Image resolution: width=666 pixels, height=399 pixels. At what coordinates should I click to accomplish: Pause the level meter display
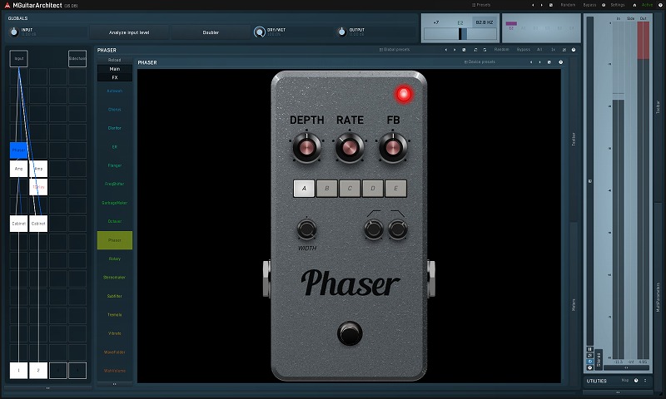coord(590,349)
